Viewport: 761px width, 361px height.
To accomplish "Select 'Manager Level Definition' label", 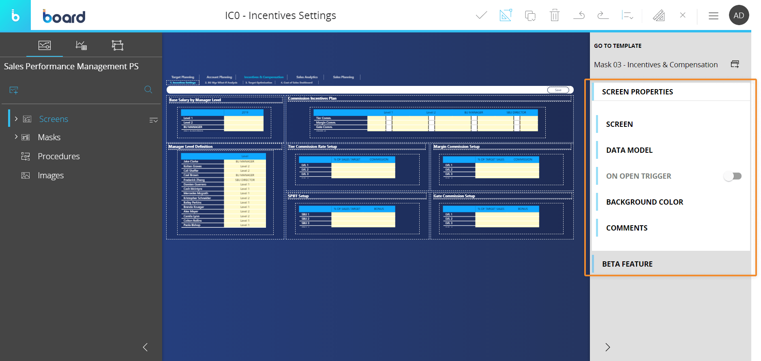I will (x=191, y=147).
